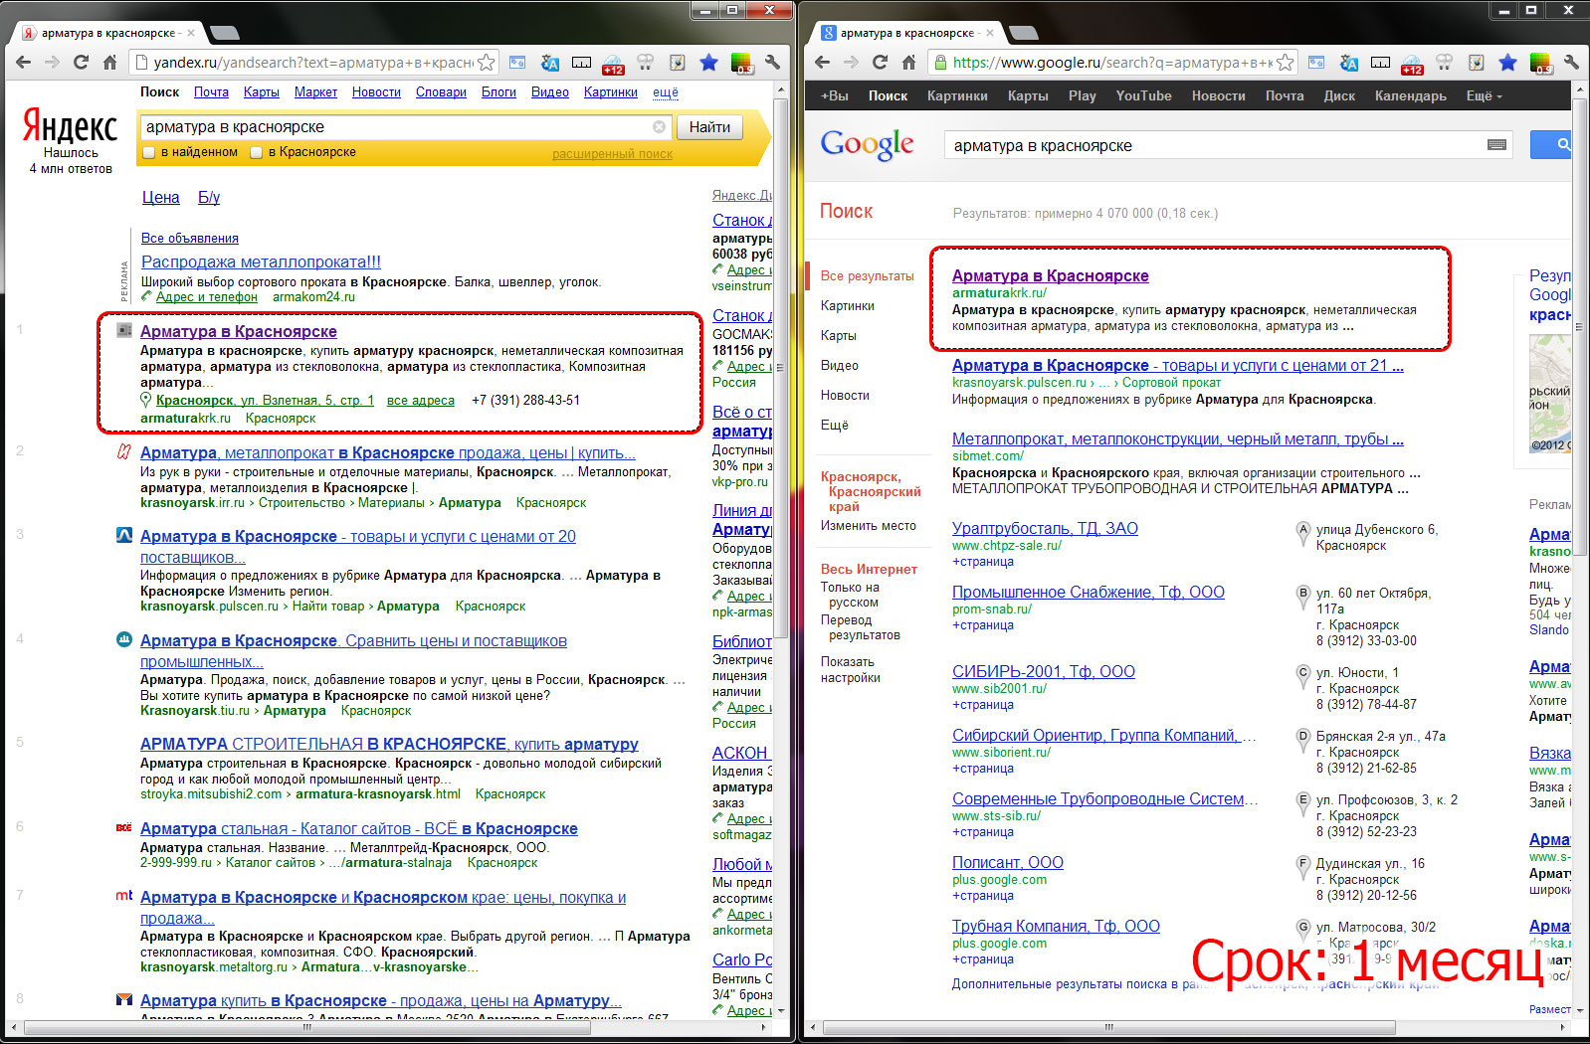Close the Yandex browser tab
The height and width of the screenshot is (1044, 1590).
pos(190,33)
